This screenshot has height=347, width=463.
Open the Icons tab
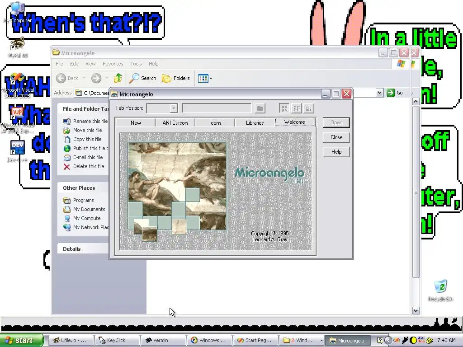pos(215,123)
